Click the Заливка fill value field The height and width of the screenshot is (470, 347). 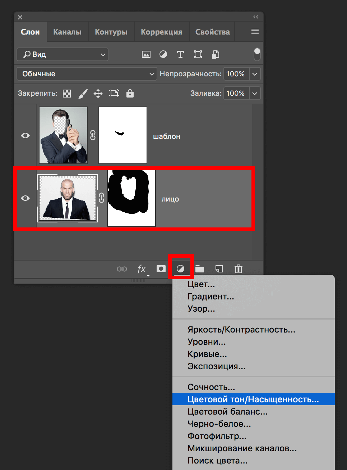pyautogui.click(x=236, y=94)
